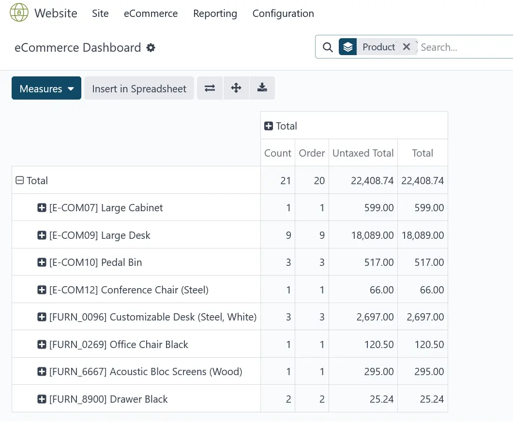Sort by the Untaxed Total column header
The height and width of the screenshot is (422, 513).
(x=362, y=153)
